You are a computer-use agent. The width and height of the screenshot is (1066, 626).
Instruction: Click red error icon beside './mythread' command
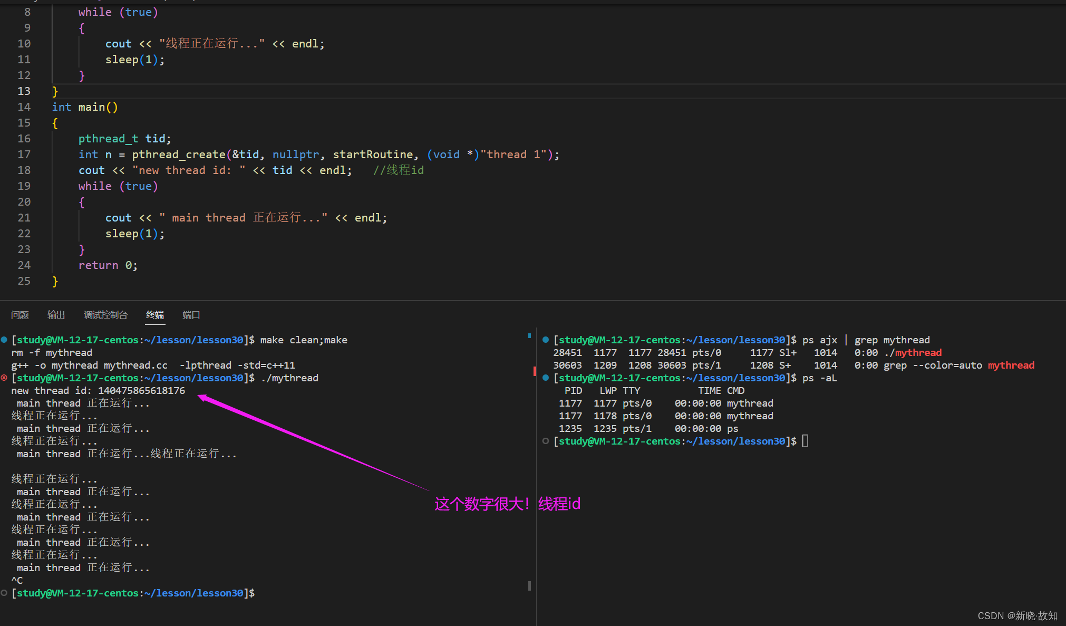[x=4, y=378]
